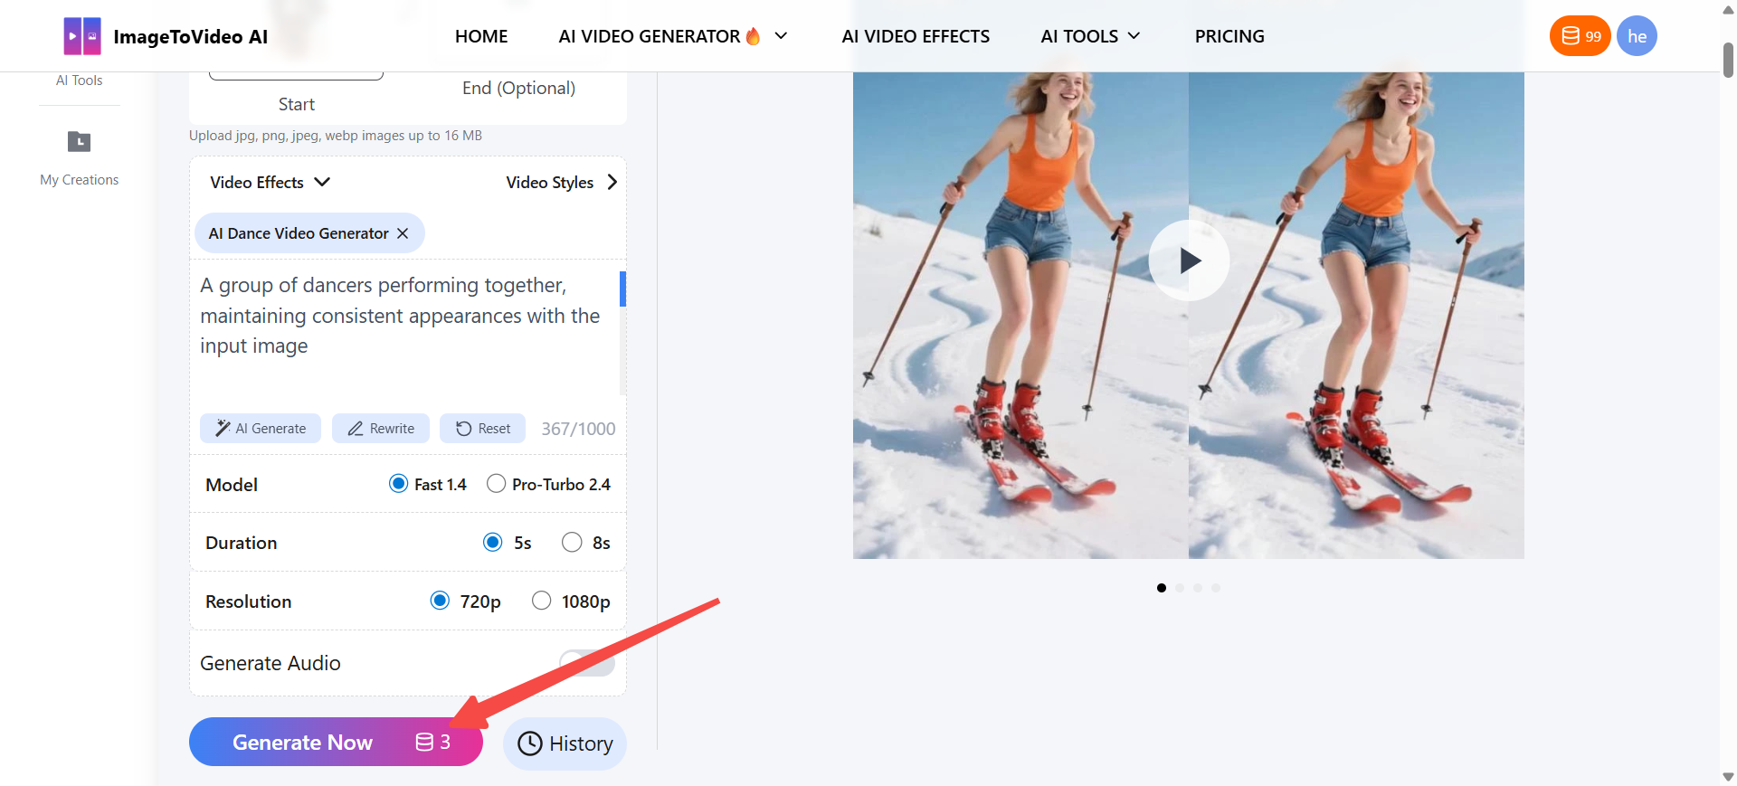
Task: Click Generate Now button
Action: tap(336, 742)
